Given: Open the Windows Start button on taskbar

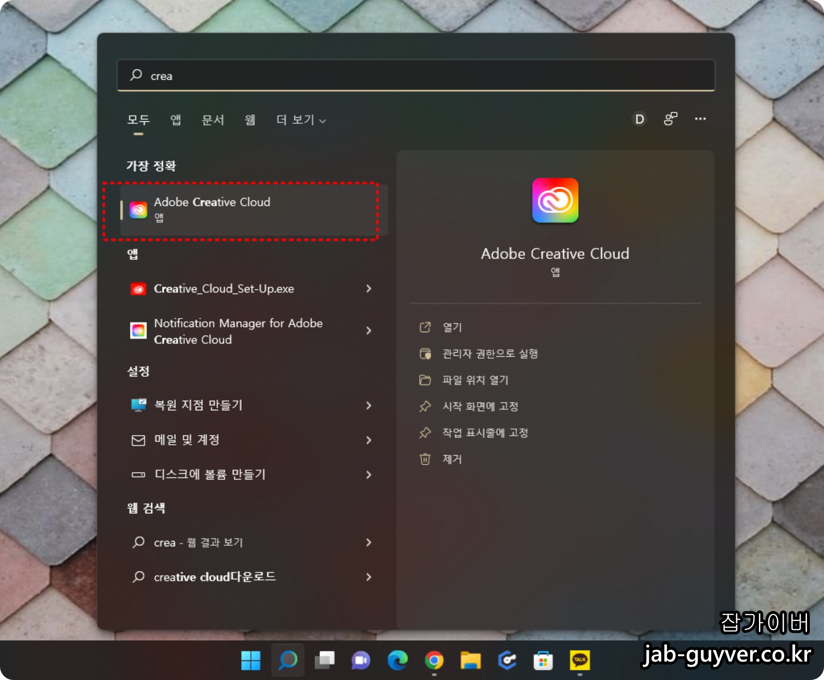Looking at the screenshot, I should click(251, 660).
